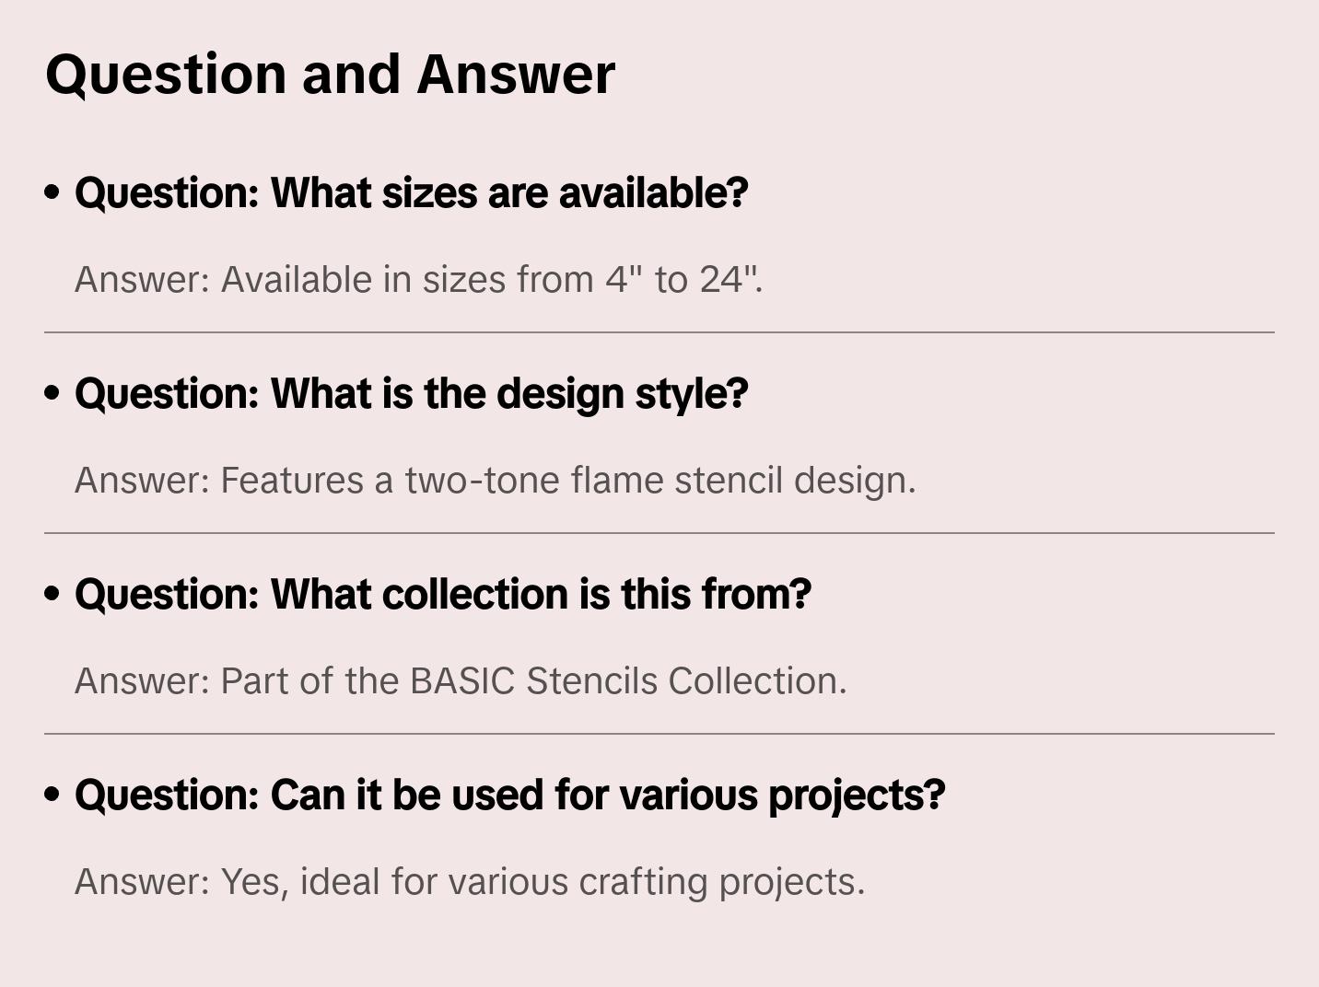Click the word "crafting" in the last answer
Viewport: 1319px width, 987px height.
[644, 882]
